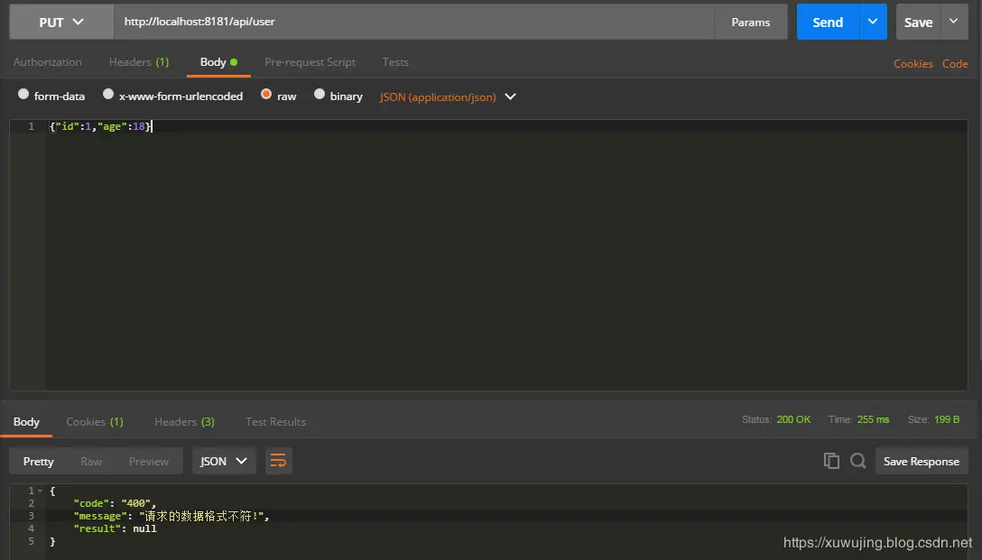Viewport: 982px width, 560px height.
Task: Switch to the Authorization tab
Action: (x=48, y=62)
